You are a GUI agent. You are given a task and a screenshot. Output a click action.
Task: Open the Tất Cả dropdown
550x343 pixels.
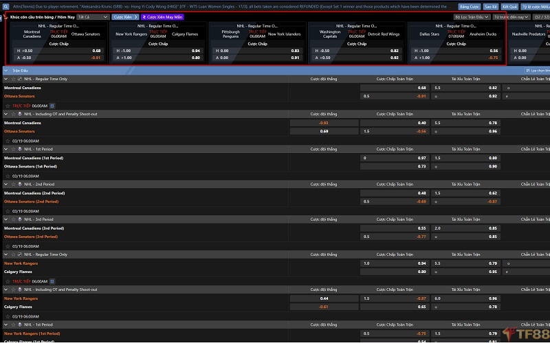click(x=93, y=16)
